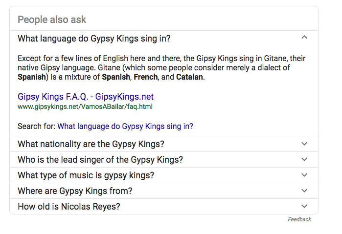Click the green gipsykings.net faq.html URL

tap(85, 107)
